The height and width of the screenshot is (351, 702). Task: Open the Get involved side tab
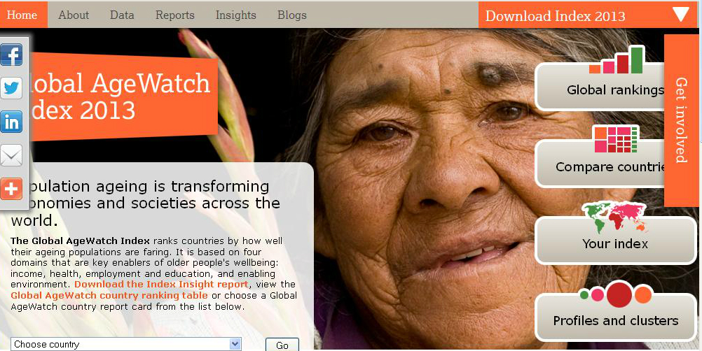[681, 120]
